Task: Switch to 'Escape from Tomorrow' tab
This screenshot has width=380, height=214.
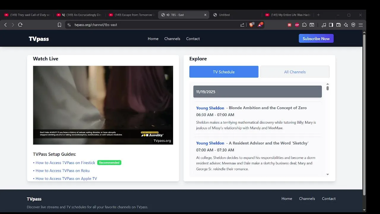Action: (x=132, y=15)
